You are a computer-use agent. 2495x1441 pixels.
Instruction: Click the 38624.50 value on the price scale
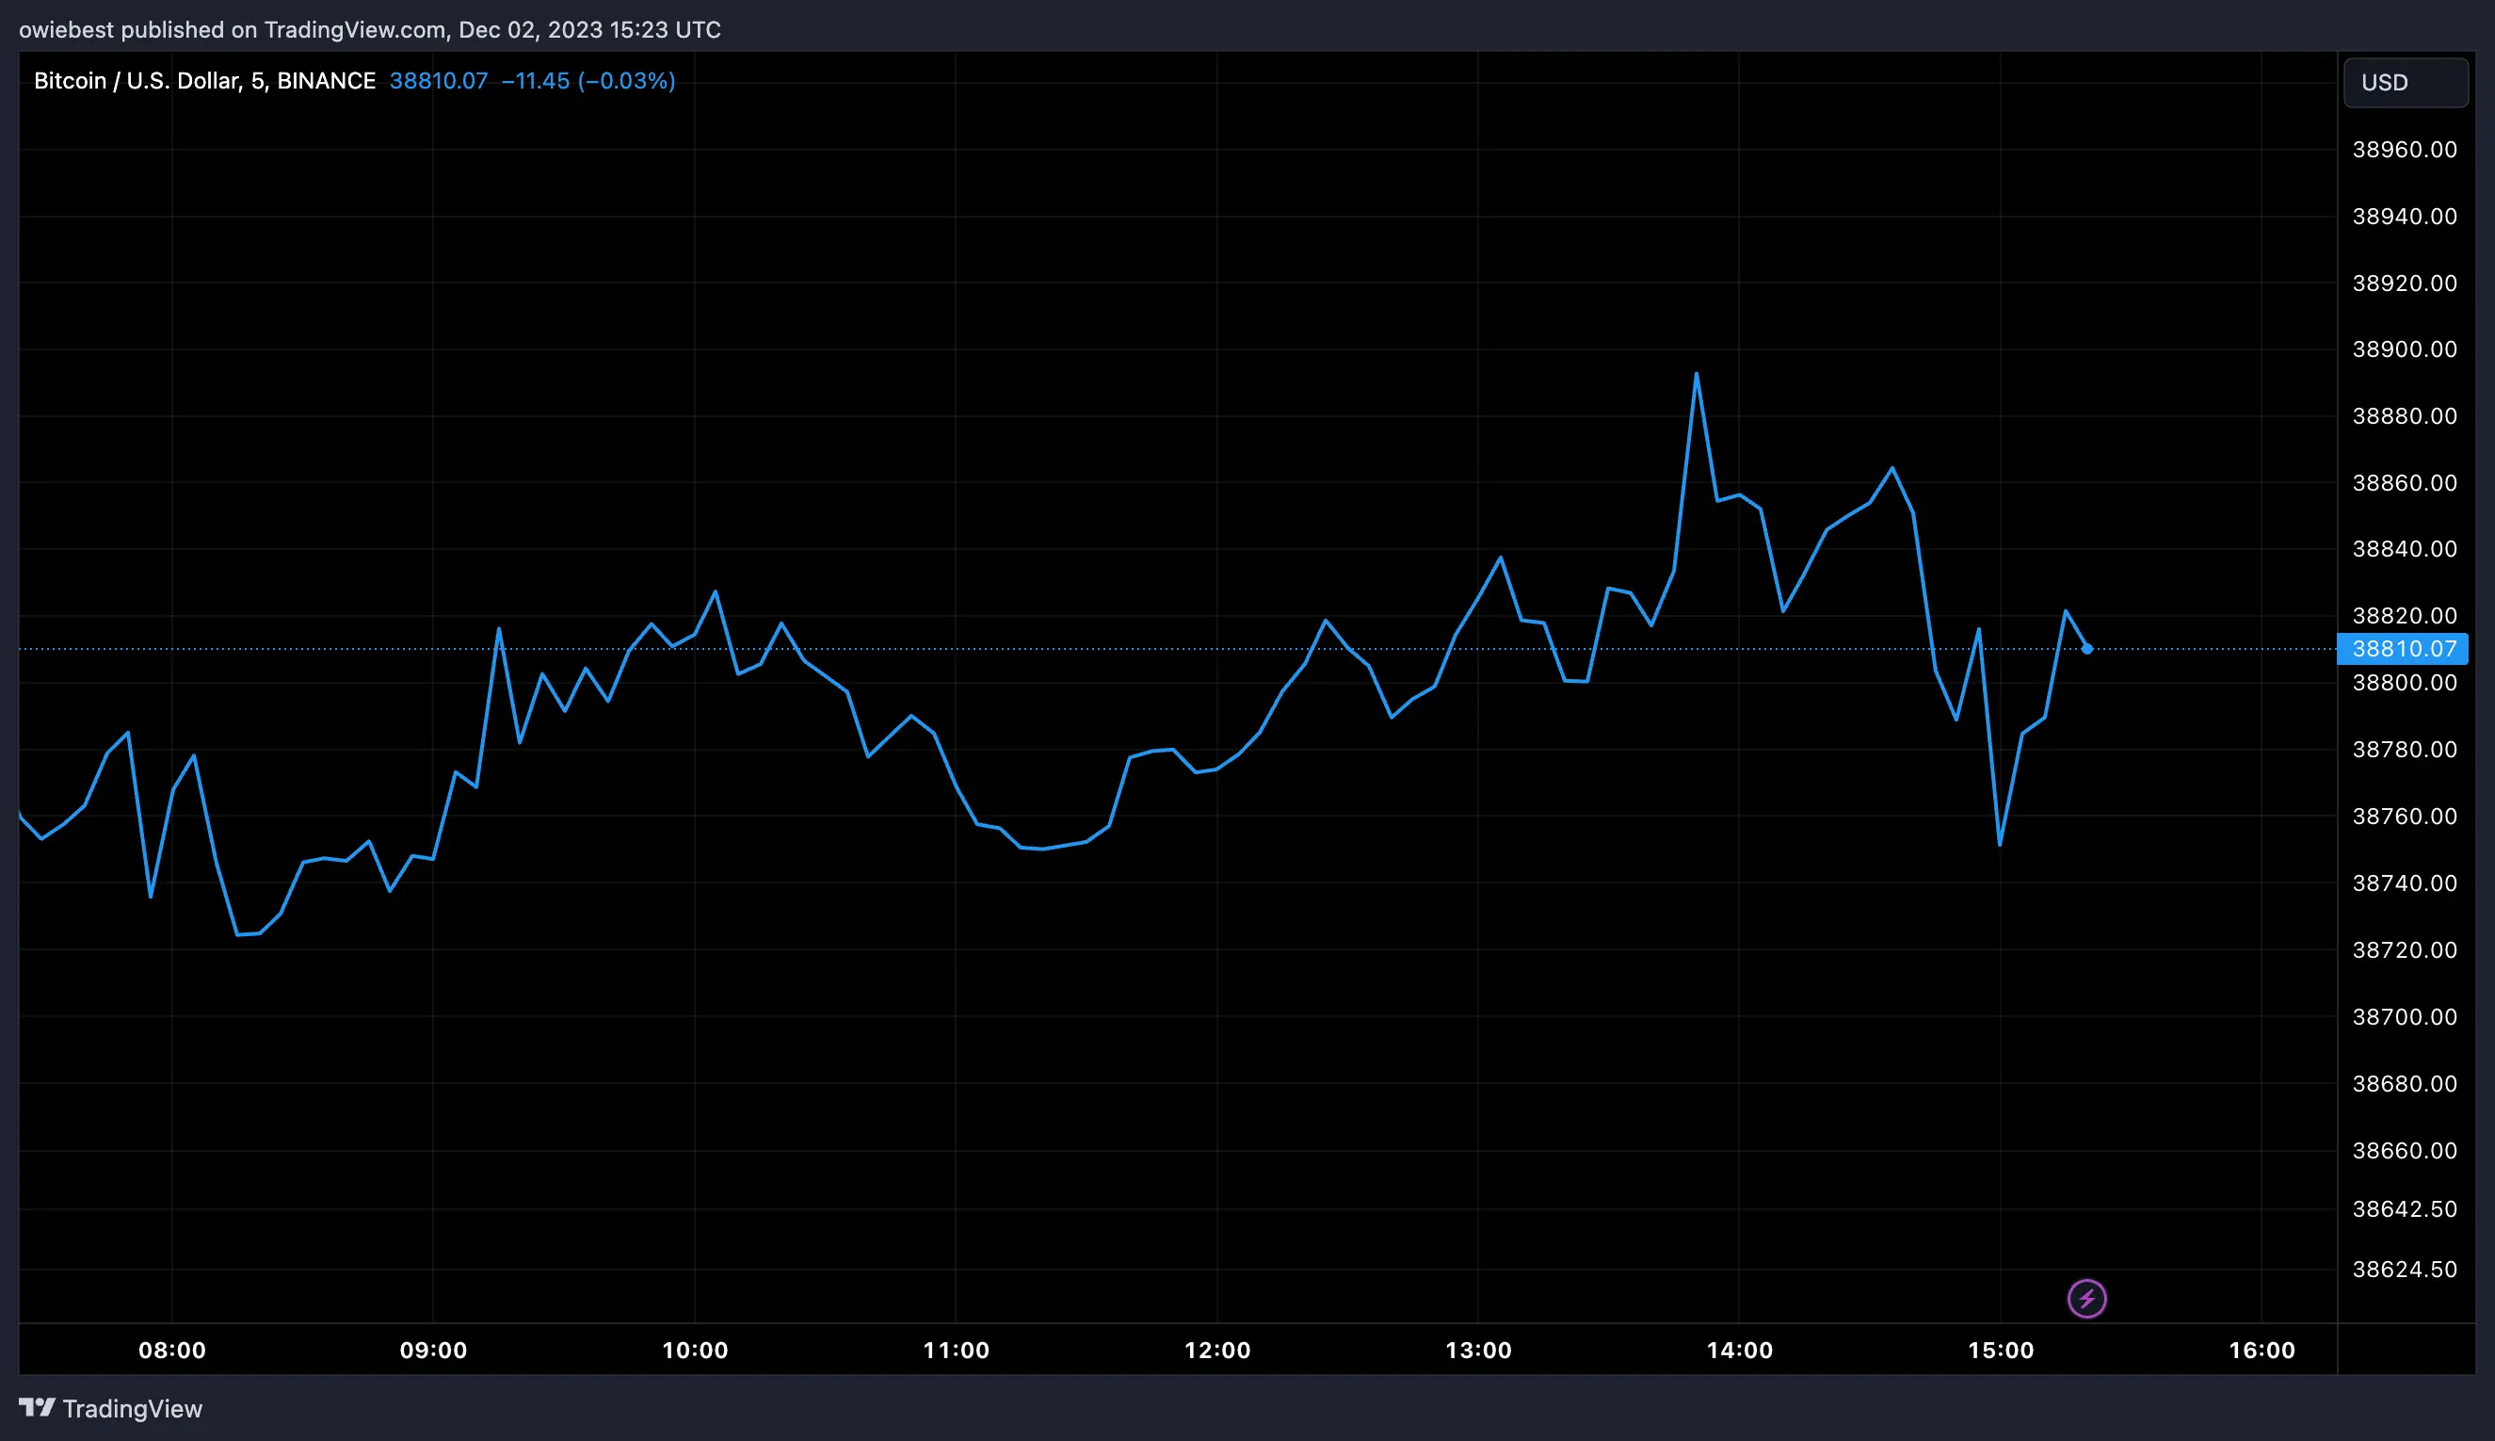(2404, 1268)
